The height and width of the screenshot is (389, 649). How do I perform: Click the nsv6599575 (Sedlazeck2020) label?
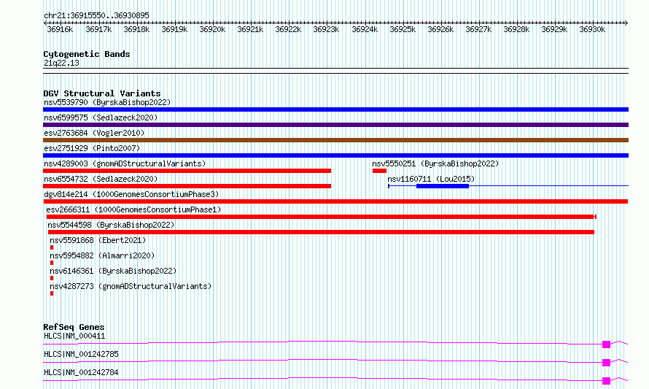(x=101, y=118)
